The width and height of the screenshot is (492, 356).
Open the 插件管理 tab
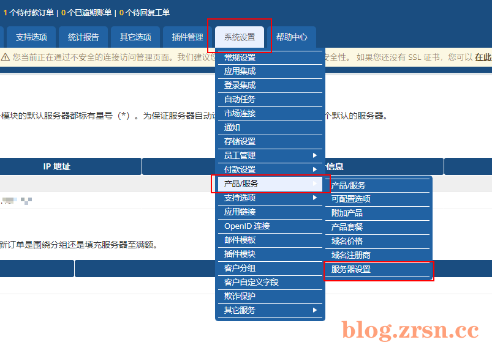(187, 37)
